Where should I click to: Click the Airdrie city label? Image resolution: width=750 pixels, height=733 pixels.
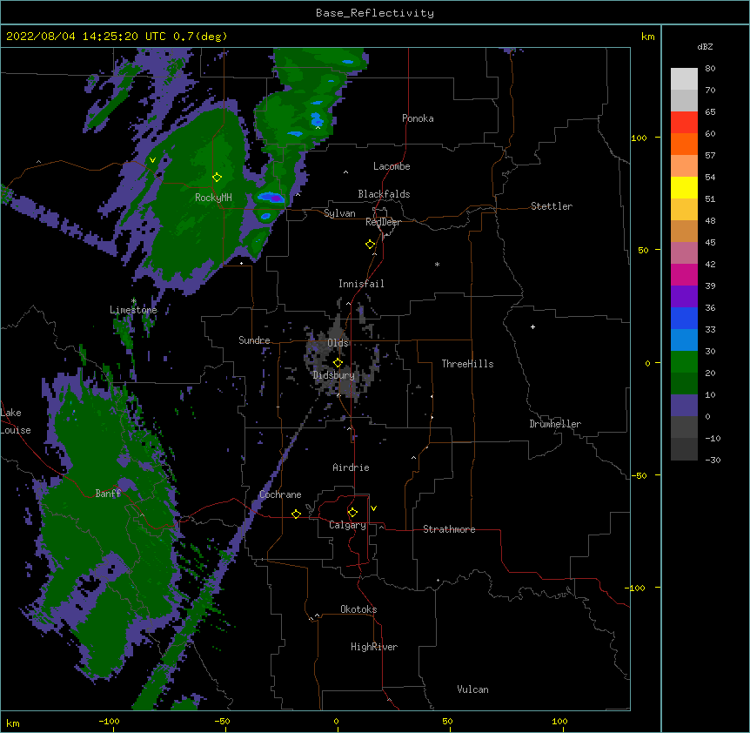[x=351, y=467]
